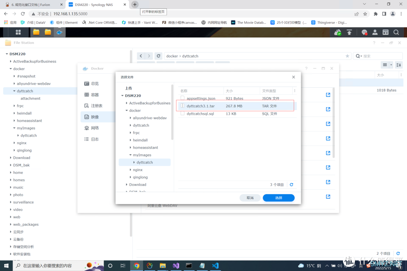407x271 pixels.
Task: Expand ActiveBackupforBusiness in file chooser tree
Action: pyautogui.click(x=127, y=103)
